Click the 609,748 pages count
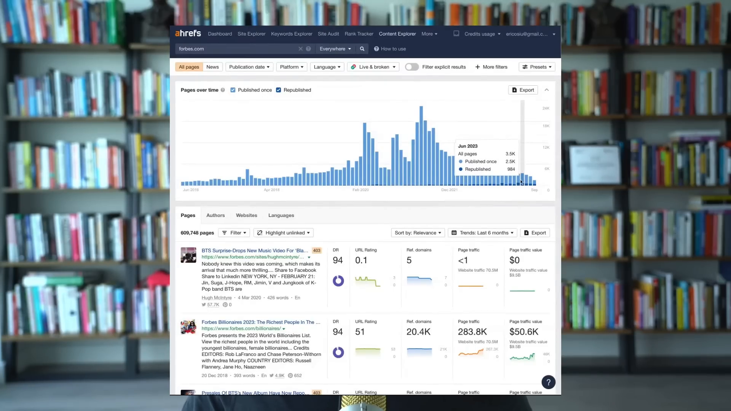 tap(197, 233)
